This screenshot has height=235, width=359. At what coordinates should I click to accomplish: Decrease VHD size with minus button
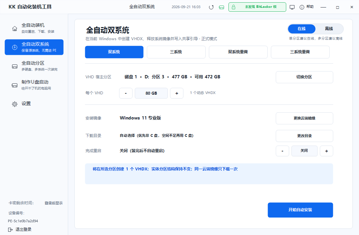click(x=126, y=93)
